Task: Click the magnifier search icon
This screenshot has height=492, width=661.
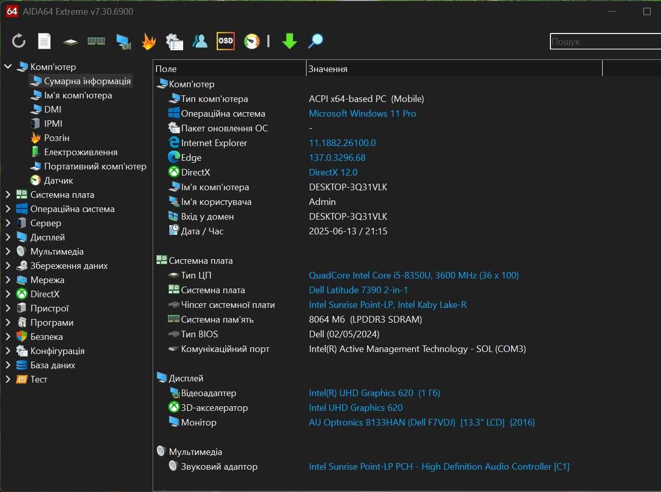Action: click(x=316, y=41)
